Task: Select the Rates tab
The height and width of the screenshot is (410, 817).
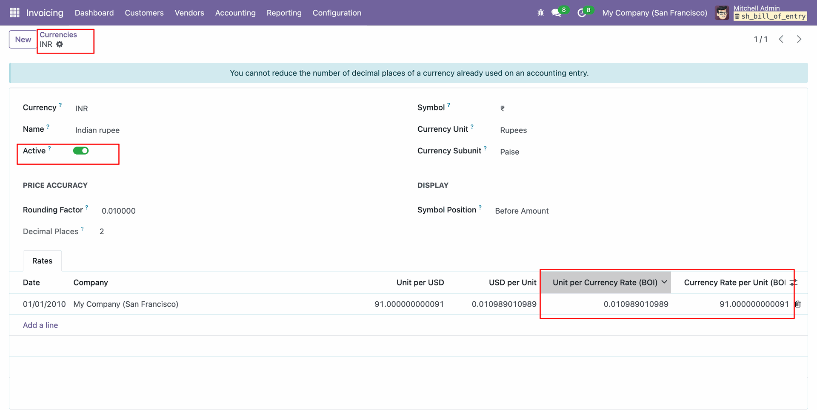Action: pos(42,261)
